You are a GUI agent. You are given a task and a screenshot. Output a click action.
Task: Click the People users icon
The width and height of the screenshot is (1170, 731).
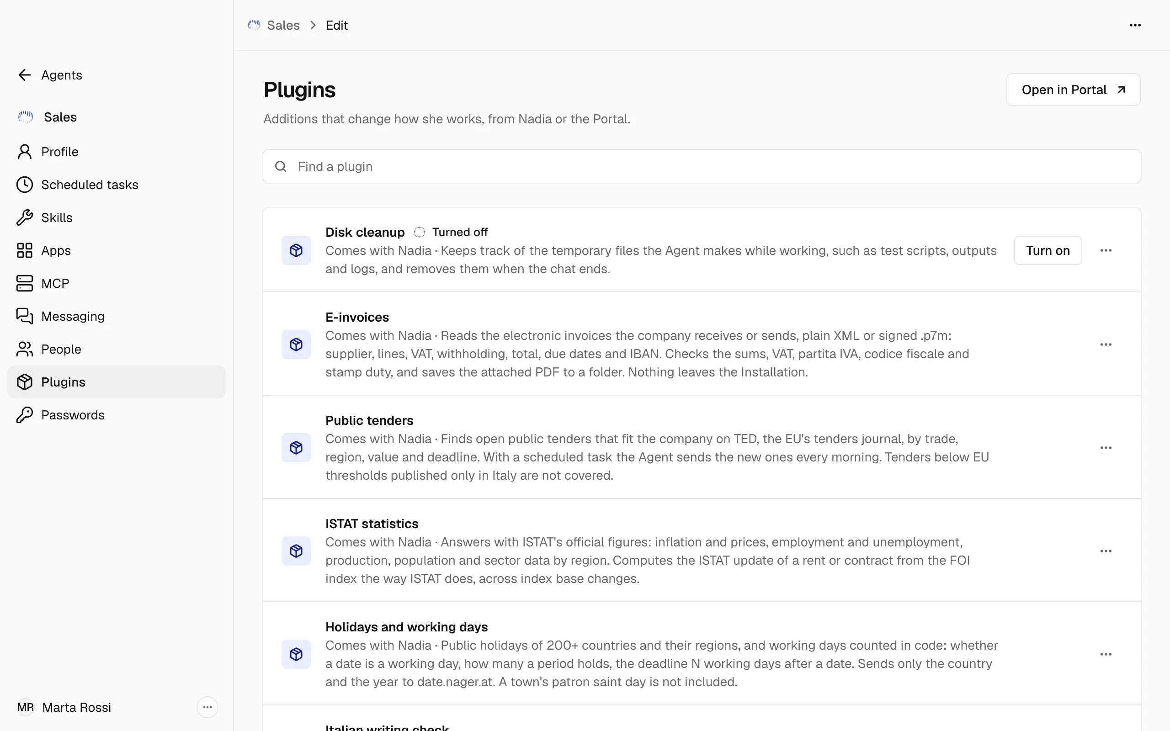[x=25, y=349]
